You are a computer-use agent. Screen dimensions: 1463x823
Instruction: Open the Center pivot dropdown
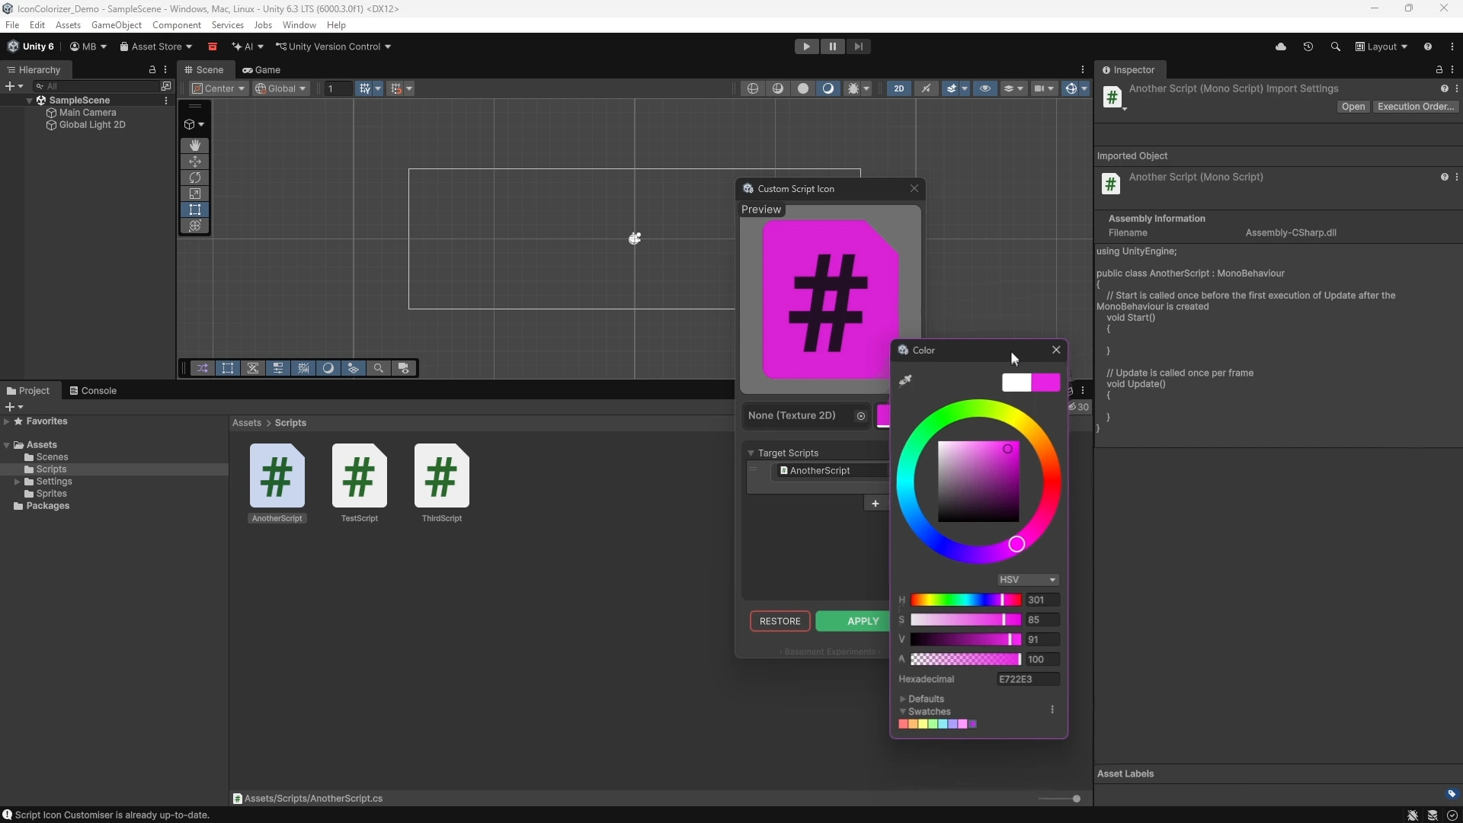[x=217, y=88]
